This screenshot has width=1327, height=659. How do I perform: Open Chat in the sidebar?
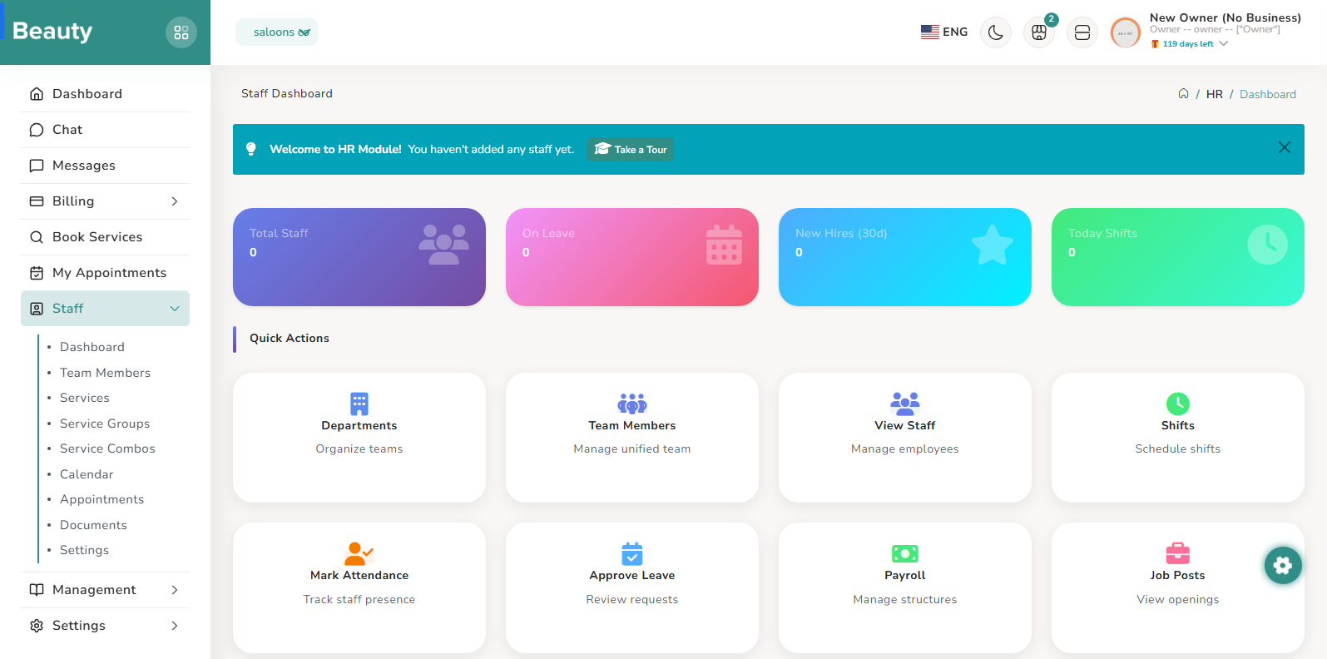[106, 130]
